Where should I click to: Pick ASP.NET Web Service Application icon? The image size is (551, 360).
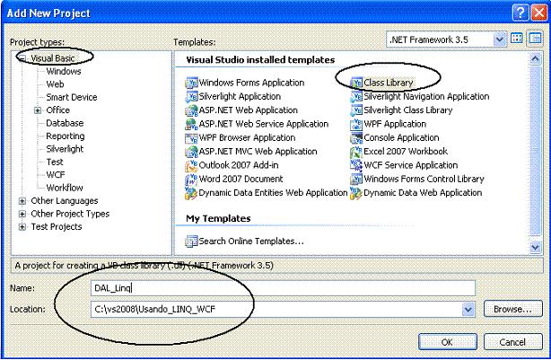tap(191, 124)
